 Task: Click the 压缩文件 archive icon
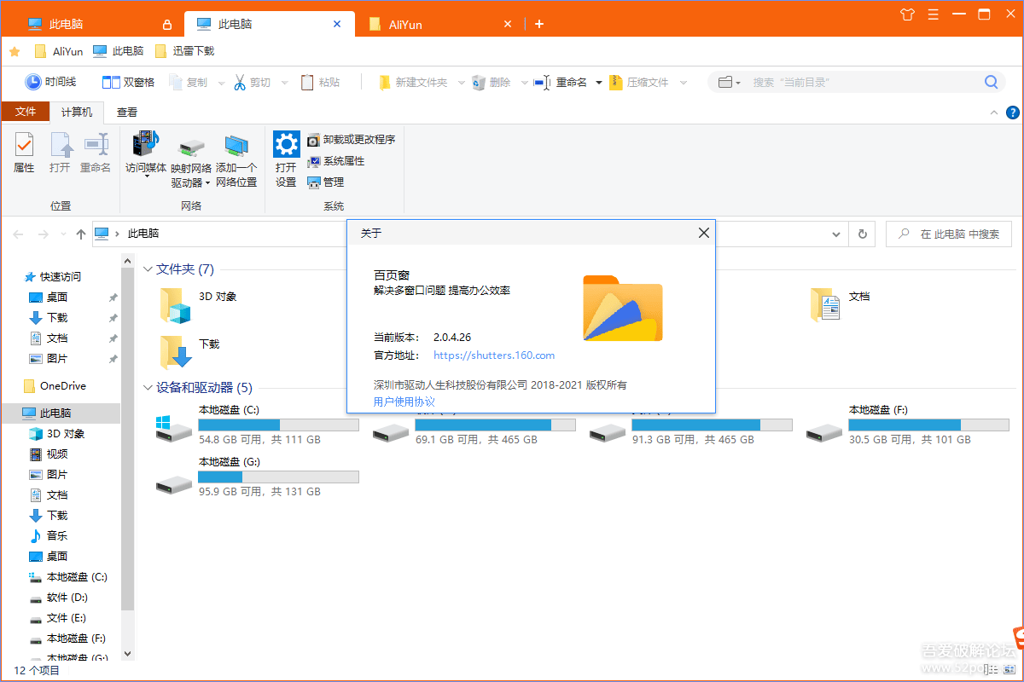[616, 83]
